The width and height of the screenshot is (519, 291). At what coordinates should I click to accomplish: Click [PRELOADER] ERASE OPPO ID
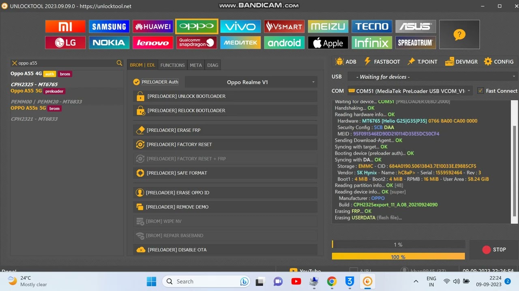225,193
